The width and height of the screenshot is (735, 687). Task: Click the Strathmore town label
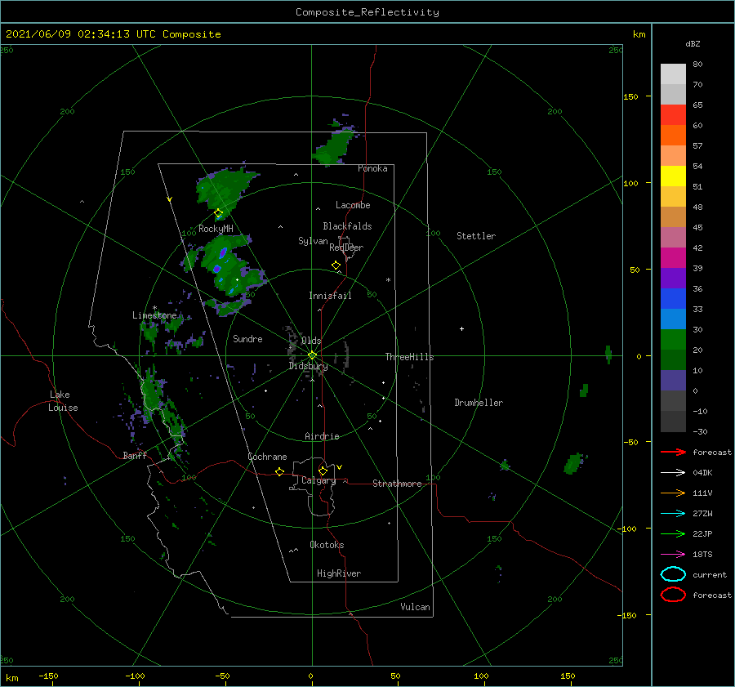(397, 484)
